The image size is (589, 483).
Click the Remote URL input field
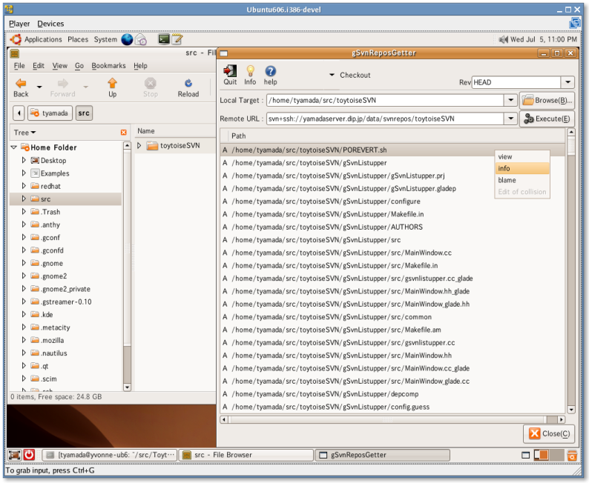coord(386,119)
